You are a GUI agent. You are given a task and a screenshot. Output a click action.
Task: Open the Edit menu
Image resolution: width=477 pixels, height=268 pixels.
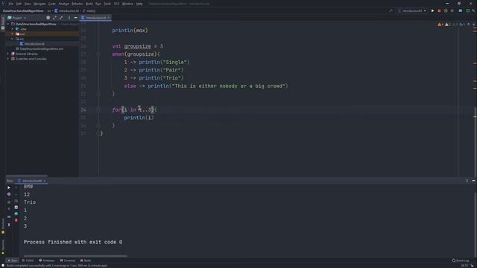click(x=19, y=4)
